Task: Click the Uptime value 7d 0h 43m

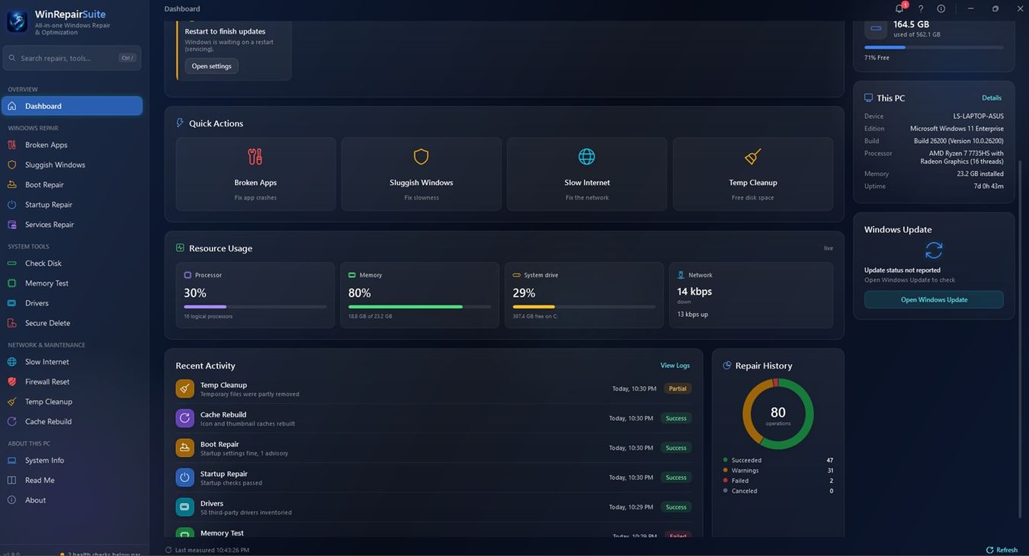Action: tap(989, 186)
